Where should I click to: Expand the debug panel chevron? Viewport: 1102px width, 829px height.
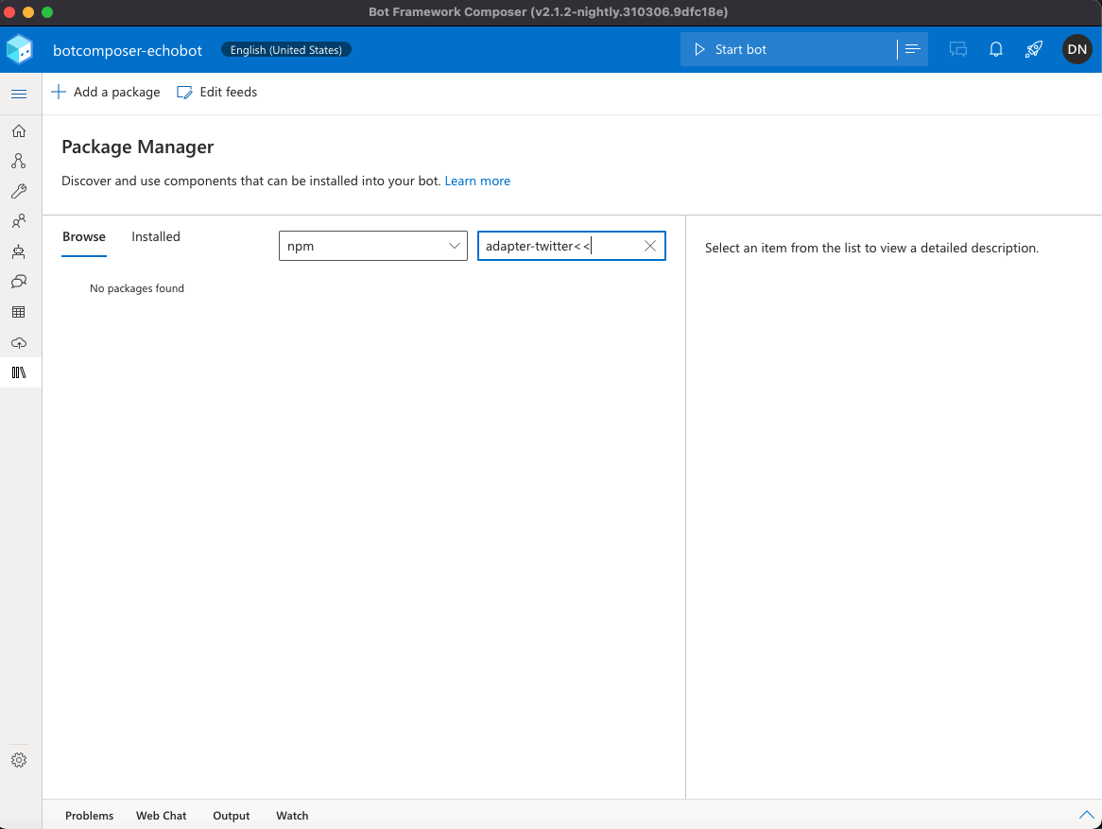coord(1087,815)
